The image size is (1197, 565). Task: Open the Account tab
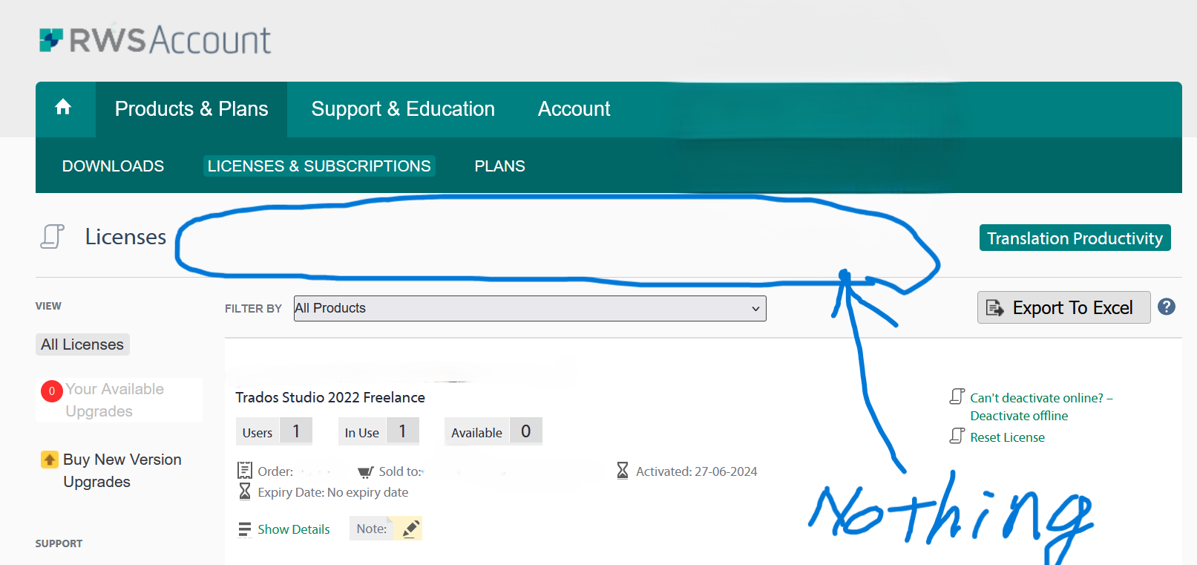coord(574,109)
